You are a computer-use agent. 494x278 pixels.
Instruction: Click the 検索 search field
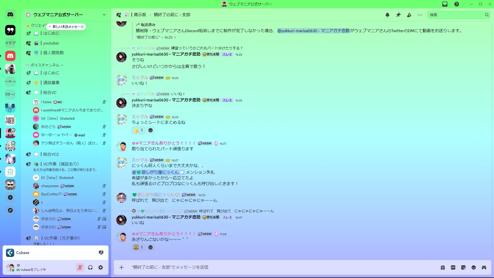point(456,15)
